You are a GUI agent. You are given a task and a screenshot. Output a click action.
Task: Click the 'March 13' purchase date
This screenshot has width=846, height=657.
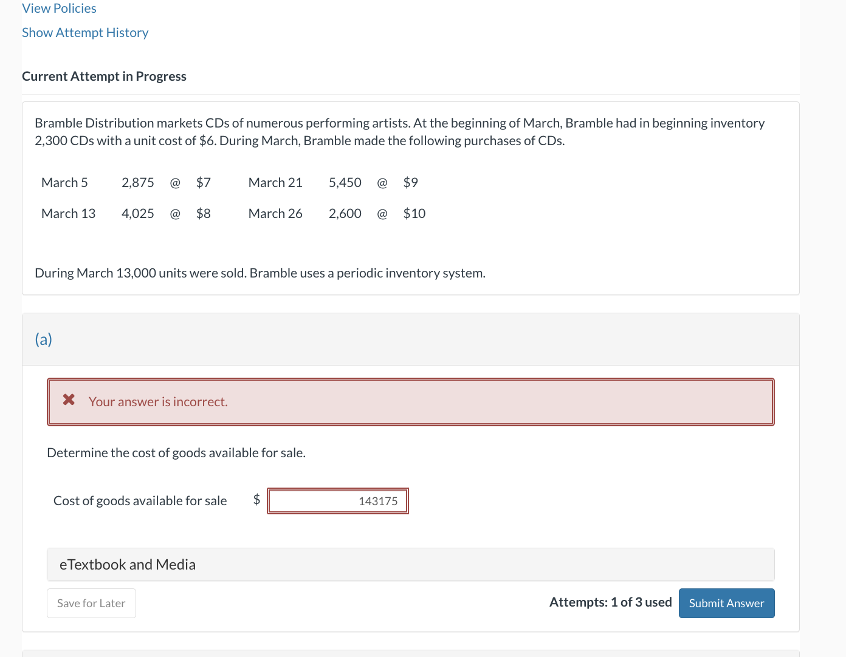point(68,214)
